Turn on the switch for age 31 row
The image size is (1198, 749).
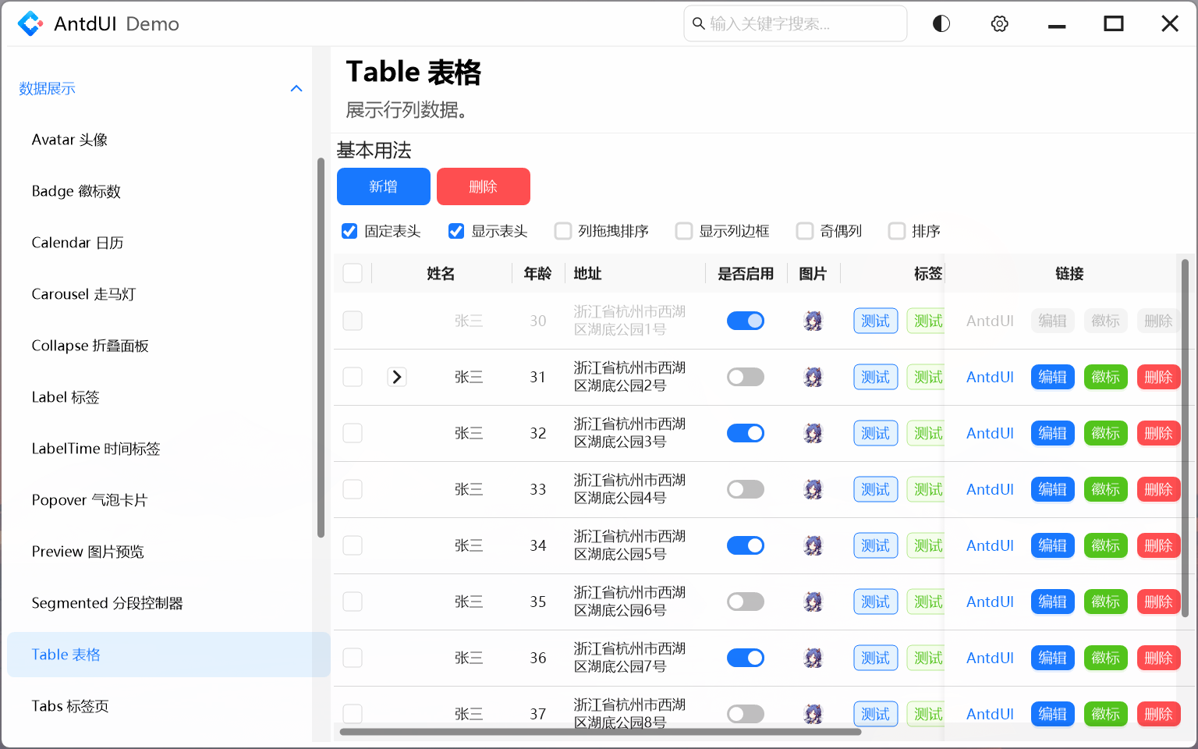click(x=745, y=377)
